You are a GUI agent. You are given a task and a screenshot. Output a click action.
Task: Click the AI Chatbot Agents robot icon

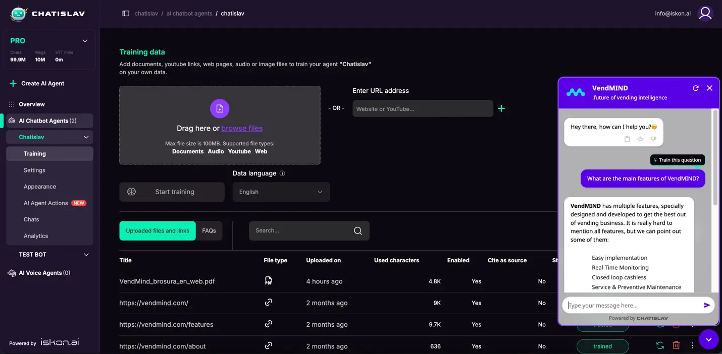coord(12,121)
